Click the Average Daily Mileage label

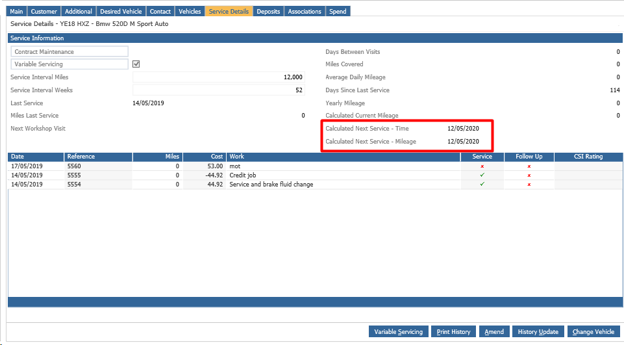coord(355,77)
